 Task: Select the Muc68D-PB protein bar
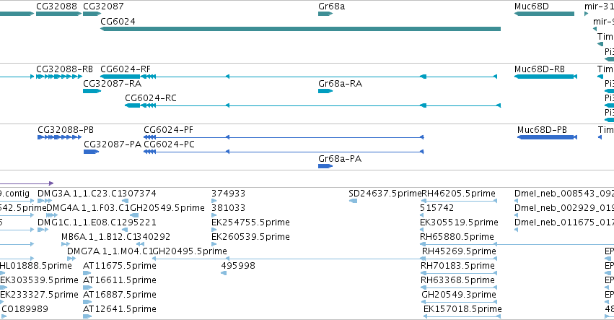click(x=547, y=137)
